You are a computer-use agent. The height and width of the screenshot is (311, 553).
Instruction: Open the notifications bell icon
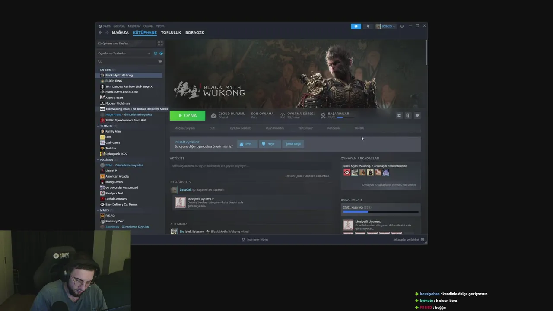[x=368, y=26]
